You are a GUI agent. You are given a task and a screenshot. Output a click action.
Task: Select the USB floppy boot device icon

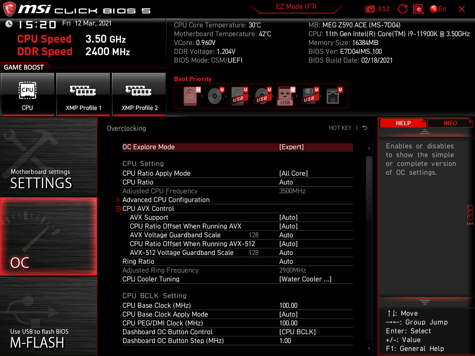pos(310,95)
